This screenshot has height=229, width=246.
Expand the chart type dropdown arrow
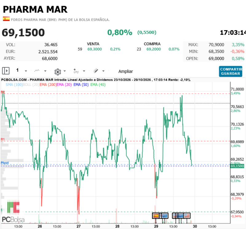tap(45, 71)
